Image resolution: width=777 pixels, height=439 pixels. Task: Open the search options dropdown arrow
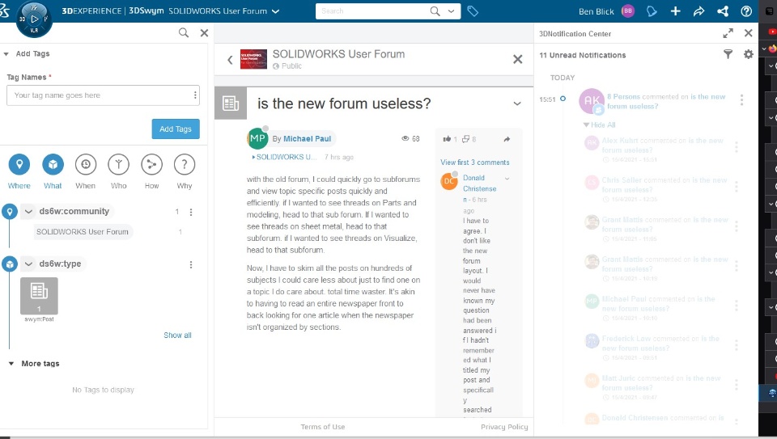(451, 11)
